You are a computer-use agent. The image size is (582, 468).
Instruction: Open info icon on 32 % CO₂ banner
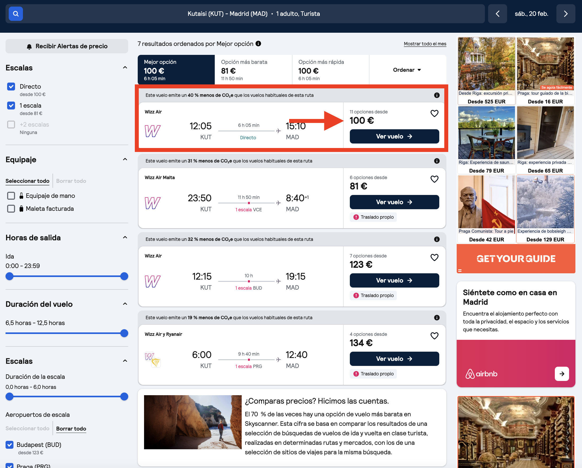pos(436,239)
